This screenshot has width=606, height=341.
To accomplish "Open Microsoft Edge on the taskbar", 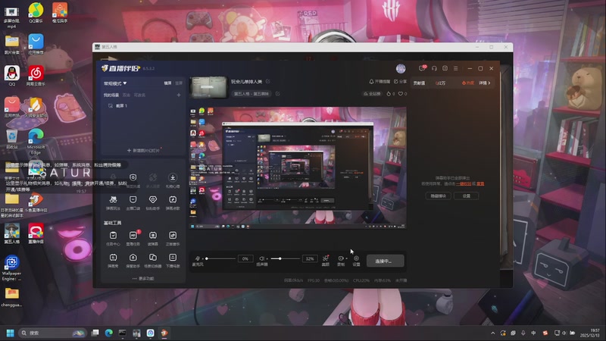I will pyautogui.click(x=108, y=333).
